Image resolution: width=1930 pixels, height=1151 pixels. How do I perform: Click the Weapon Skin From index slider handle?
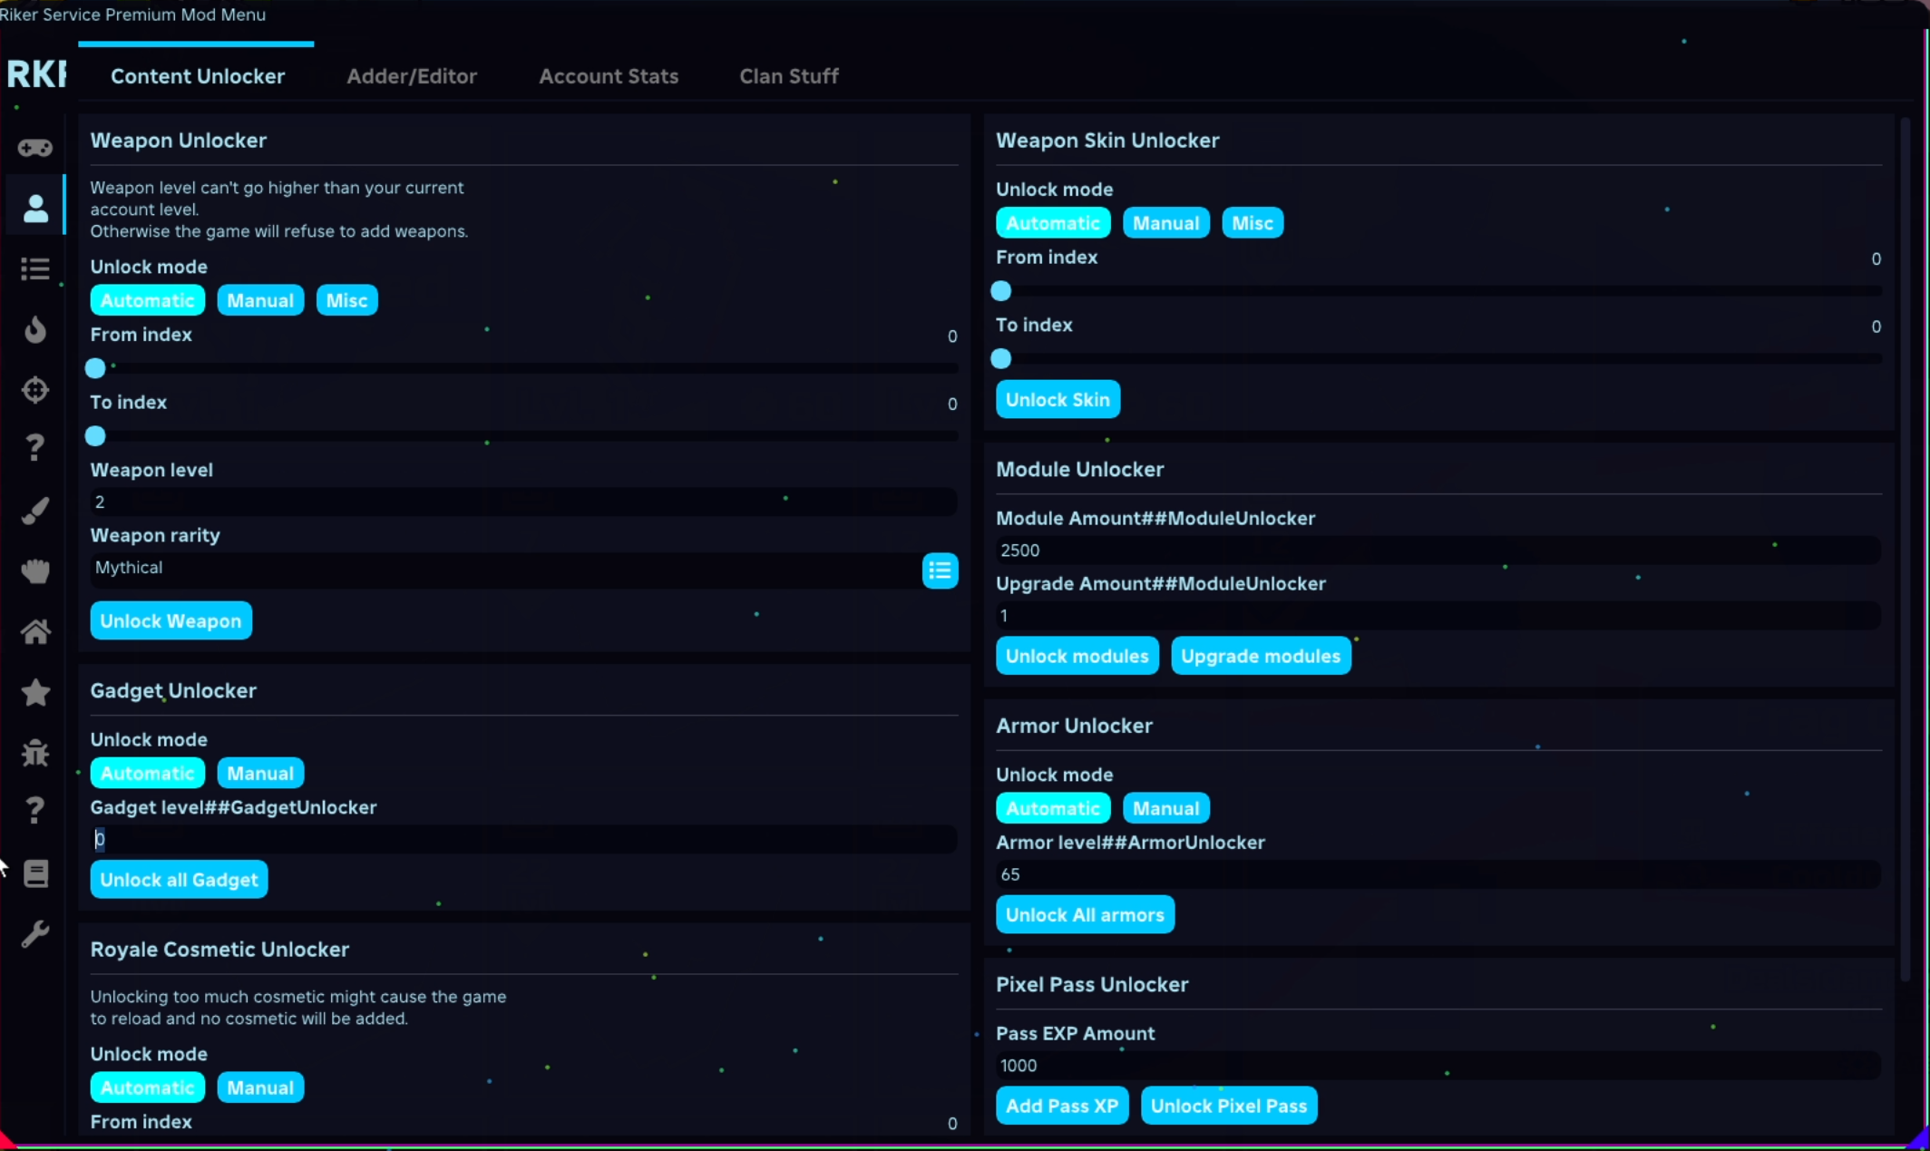(1000, 291)
